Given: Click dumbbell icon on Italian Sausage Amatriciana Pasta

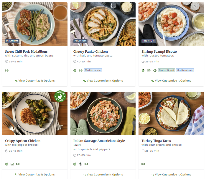Looking at the screenshot, I should tap(86, 164).
